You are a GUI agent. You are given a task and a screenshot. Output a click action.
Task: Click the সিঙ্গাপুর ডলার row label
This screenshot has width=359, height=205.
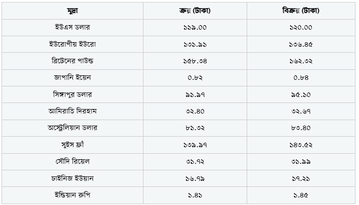pyautogui.click(x=73, y=94)
